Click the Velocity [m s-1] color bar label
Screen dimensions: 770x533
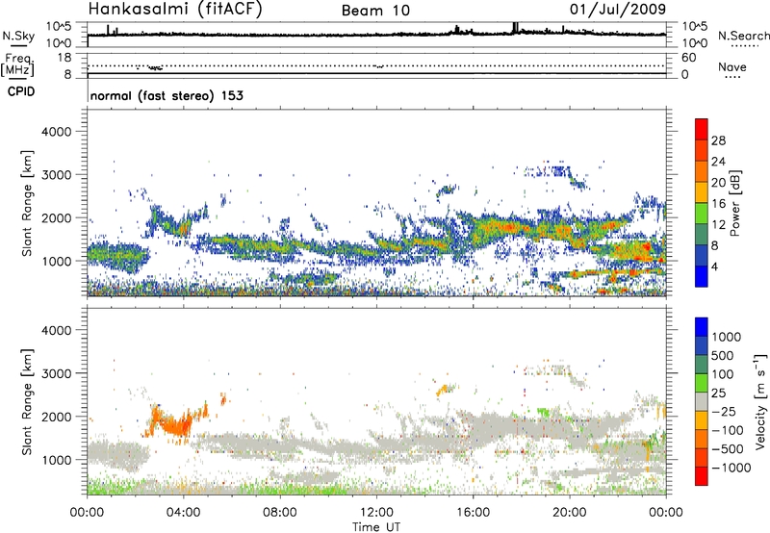pos(760,401)
